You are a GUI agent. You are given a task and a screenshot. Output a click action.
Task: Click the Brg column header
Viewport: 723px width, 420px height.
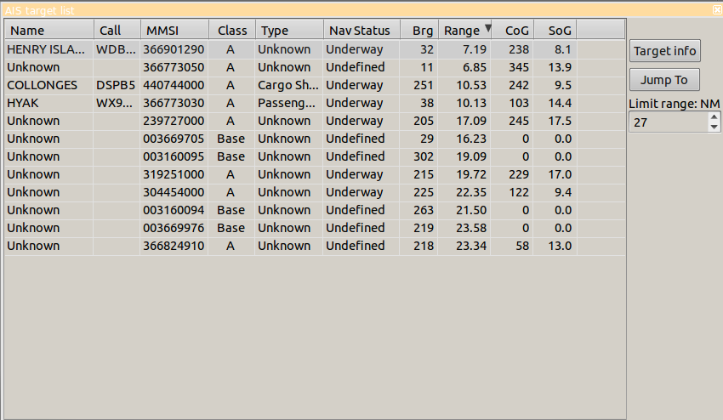tap(418, 31)
